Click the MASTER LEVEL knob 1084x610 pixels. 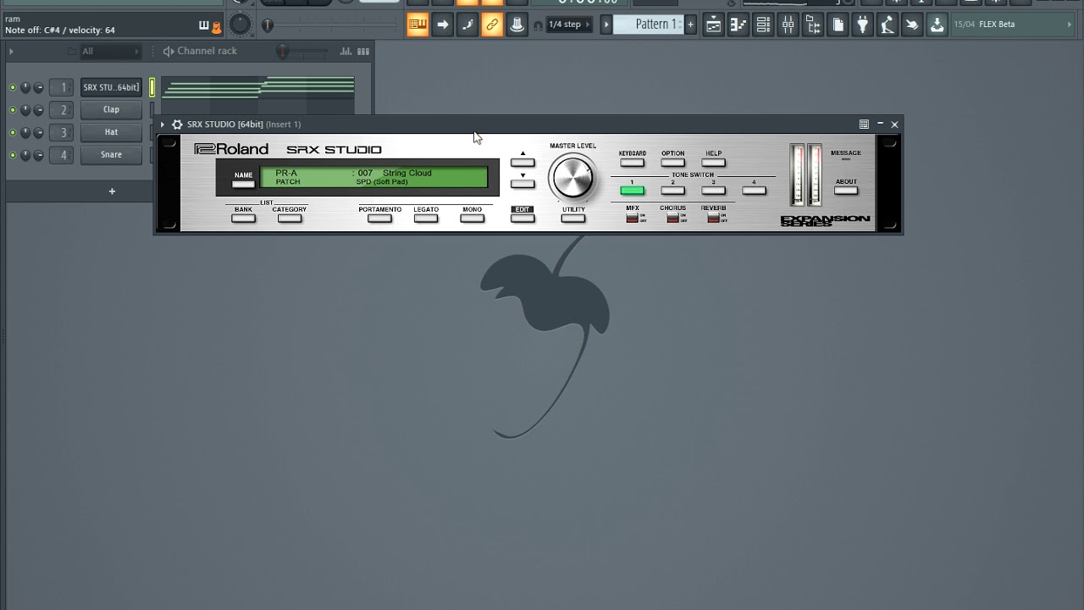tap(572, 178)
